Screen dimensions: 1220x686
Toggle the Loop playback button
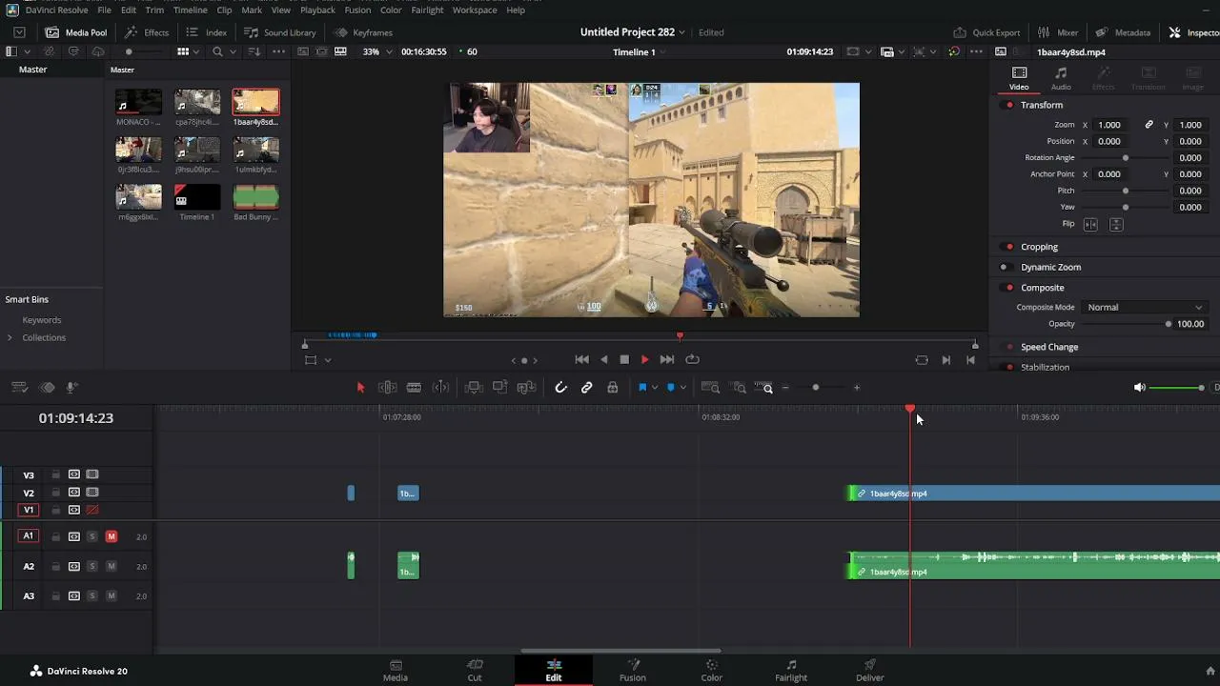[x=693, y=359]
